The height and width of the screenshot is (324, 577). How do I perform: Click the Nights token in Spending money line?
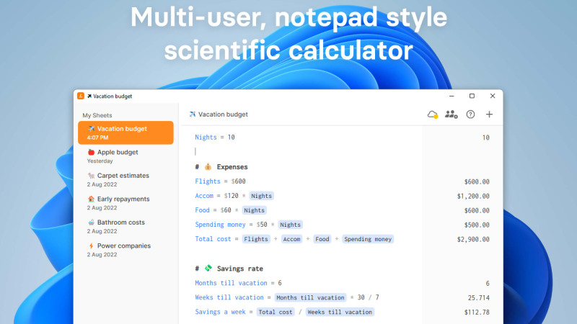(x=291, y=225)
